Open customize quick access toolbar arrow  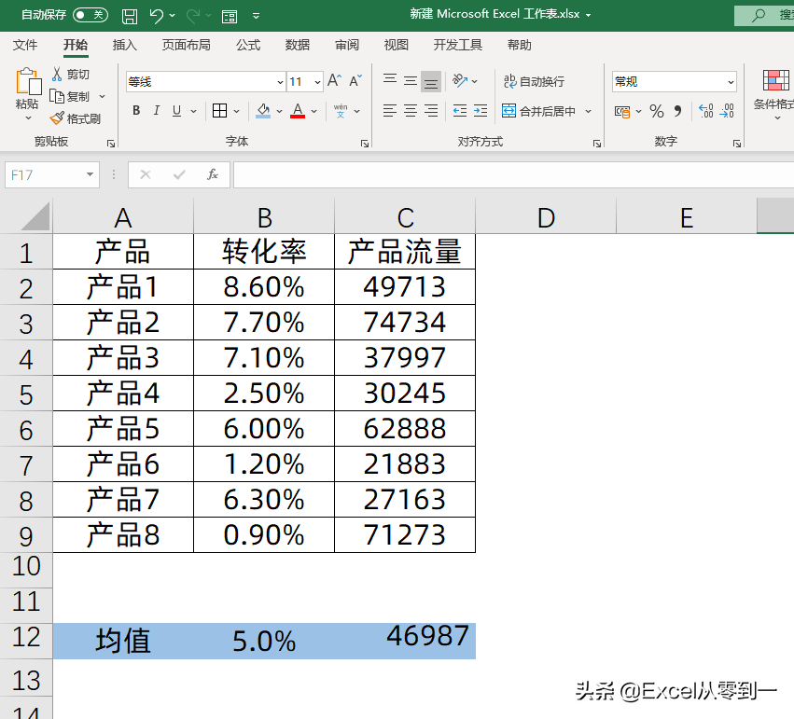(257, 16)
